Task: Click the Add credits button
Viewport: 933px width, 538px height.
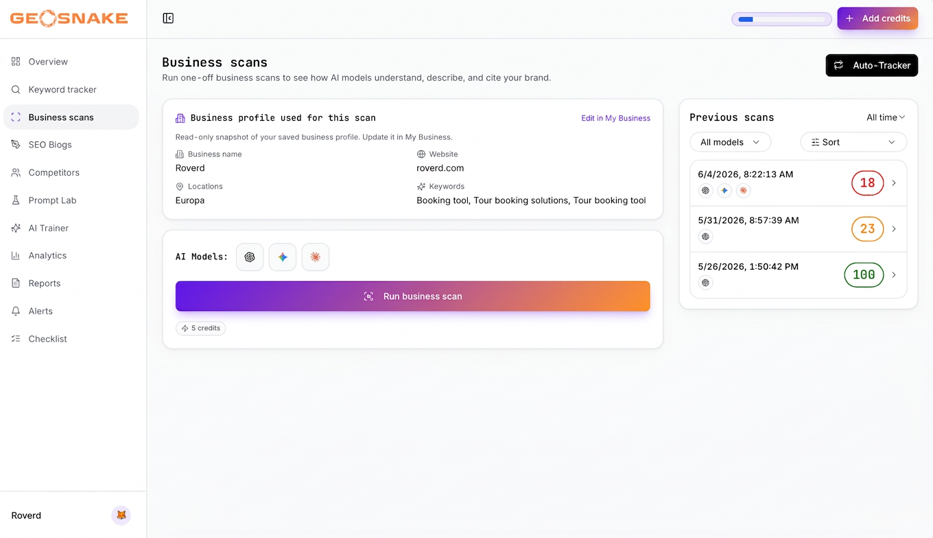Action: 877,19
